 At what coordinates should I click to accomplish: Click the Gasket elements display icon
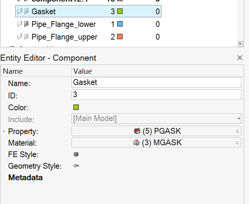[x=26, y=12]
